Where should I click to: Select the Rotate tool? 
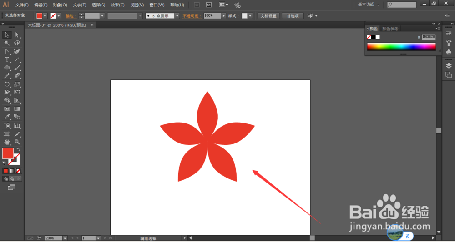pos(7,84)
